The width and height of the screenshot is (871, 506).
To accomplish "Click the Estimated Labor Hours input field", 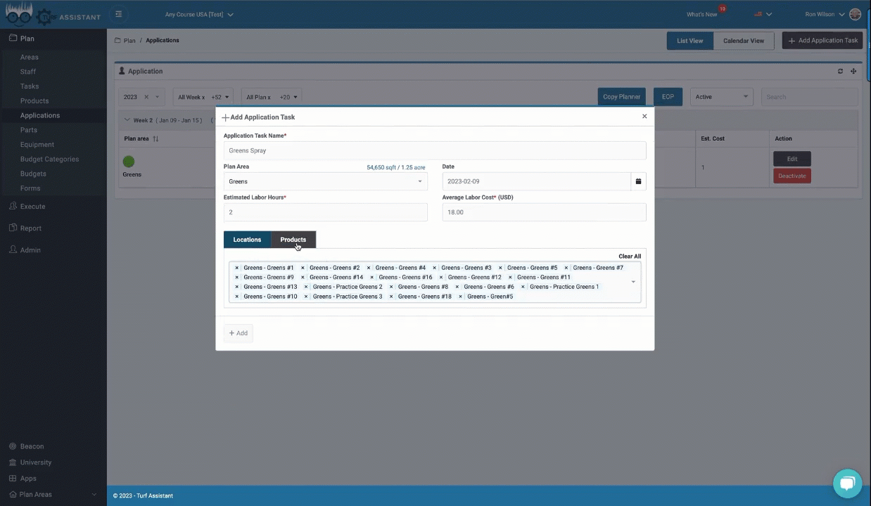I will (x=325, y=212).
